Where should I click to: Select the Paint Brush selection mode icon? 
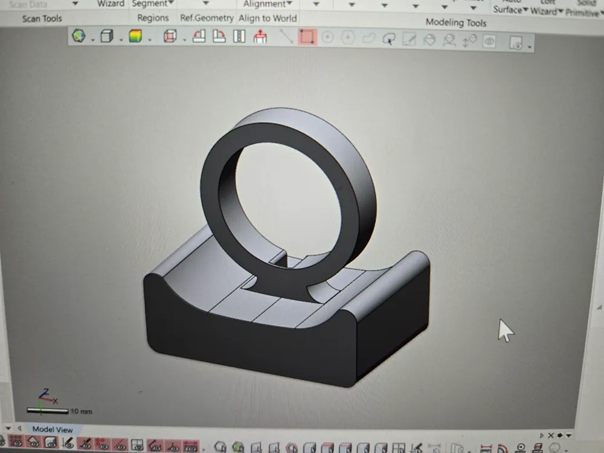click(x=409, y=39)
